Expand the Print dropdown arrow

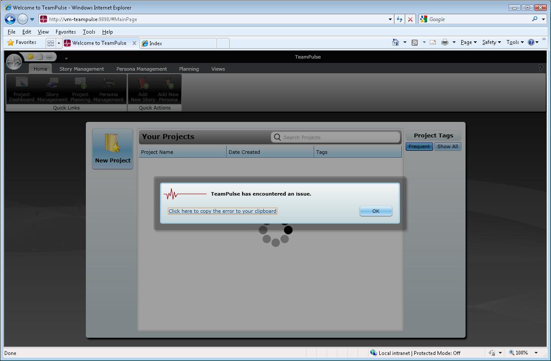(454, 42)
